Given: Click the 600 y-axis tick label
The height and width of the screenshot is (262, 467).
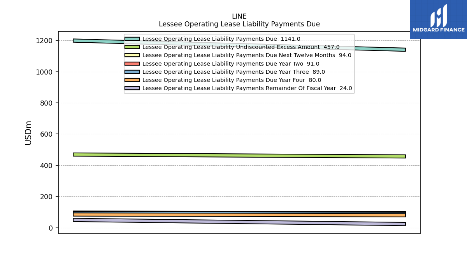Looking at the screenshot, I should [x=47, y=134].
